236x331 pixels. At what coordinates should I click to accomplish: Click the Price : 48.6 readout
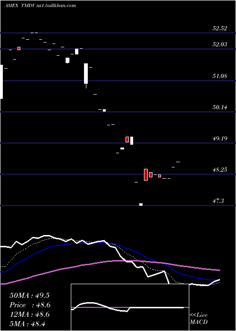[30, 305]
